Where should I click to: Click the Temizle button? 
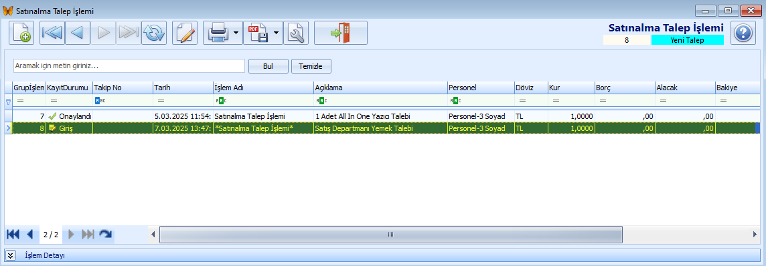(311, 66)
